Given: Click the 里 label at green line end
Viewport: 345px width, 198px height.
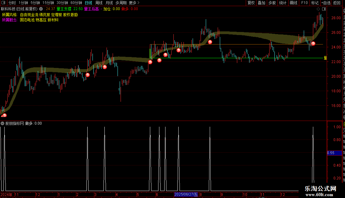Looking at the screenshot, I should tap(325, 58).
